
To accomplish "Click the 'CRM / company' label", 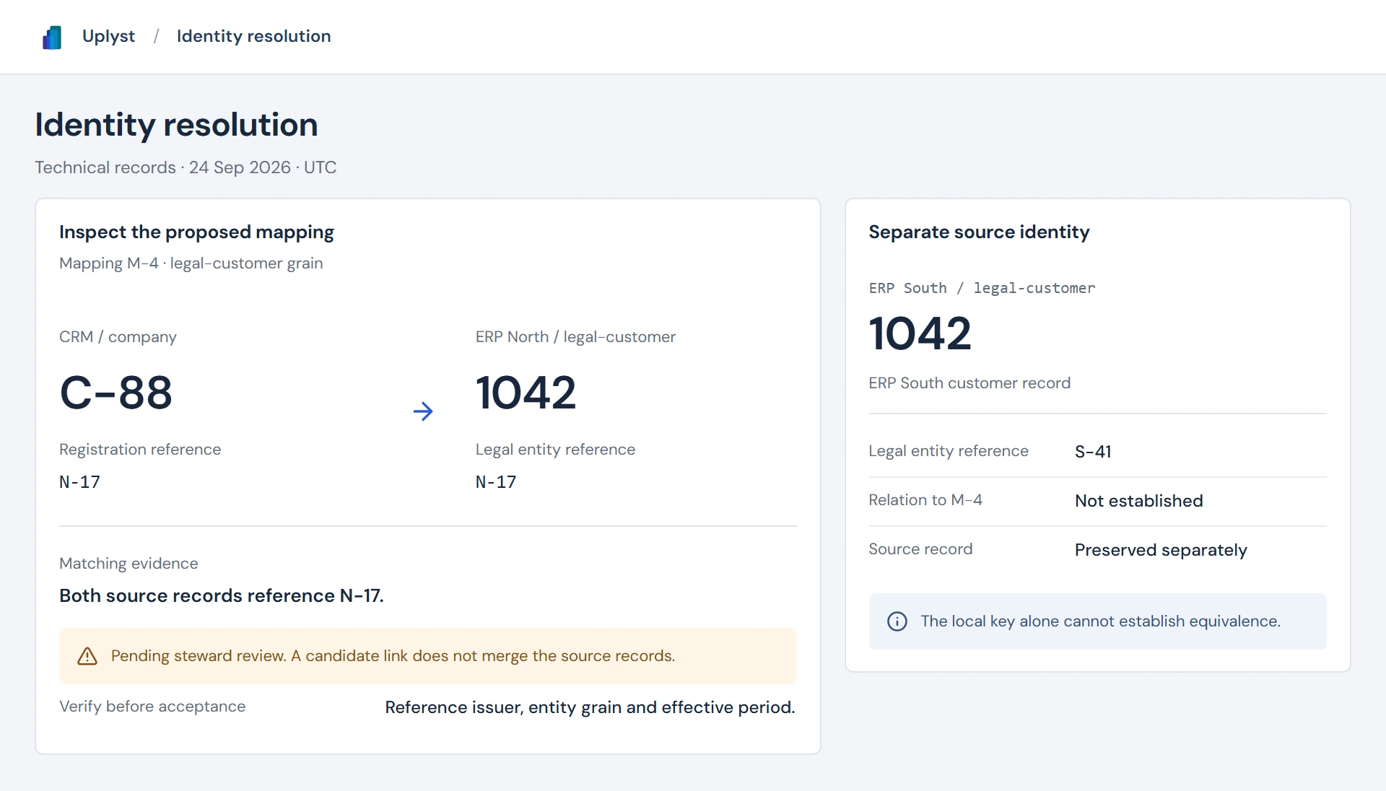I will click(x=118, y=337).
